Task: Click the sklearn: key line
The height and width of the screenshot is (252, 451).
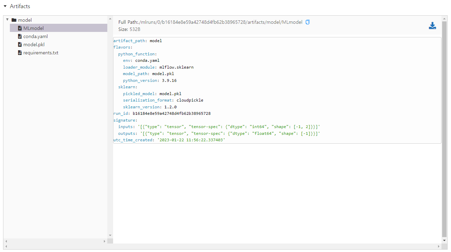Action: (128, 87)
